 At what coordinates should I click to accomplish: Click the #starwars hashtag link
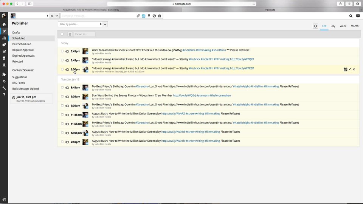pos(203,95)
